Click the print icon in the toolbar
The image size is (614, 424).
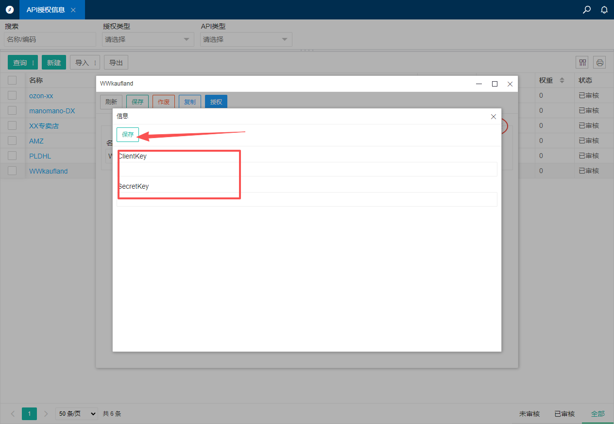(x=599, y=62)
